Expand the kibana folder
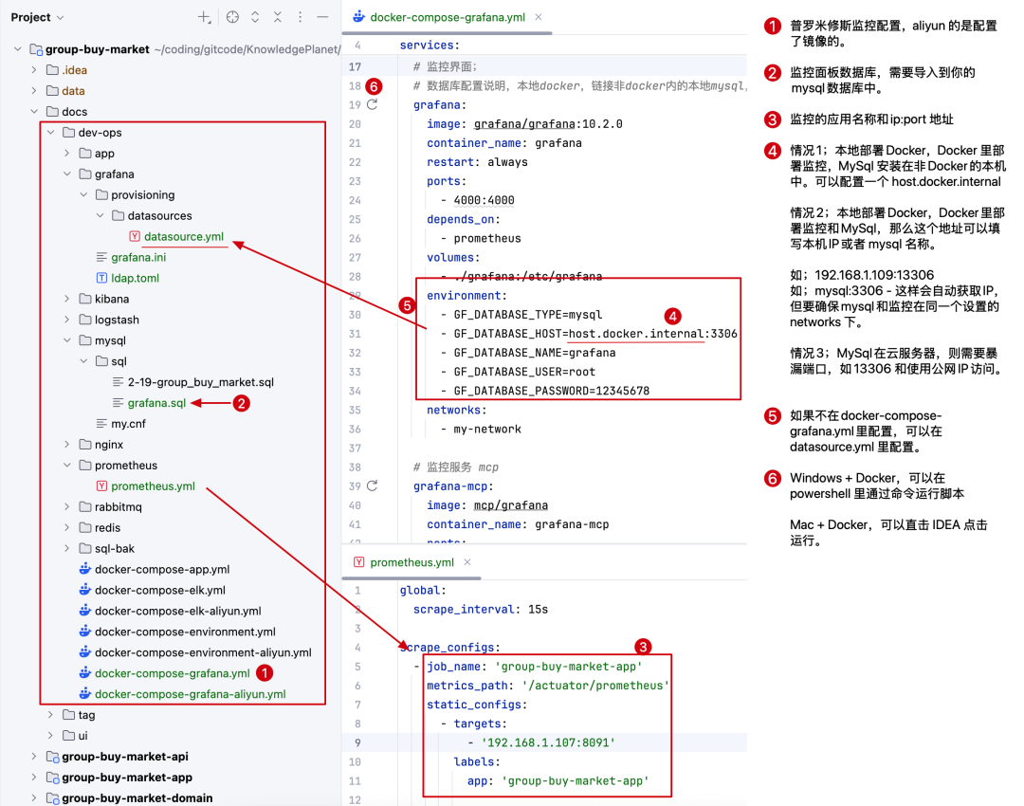 (66, 299)
